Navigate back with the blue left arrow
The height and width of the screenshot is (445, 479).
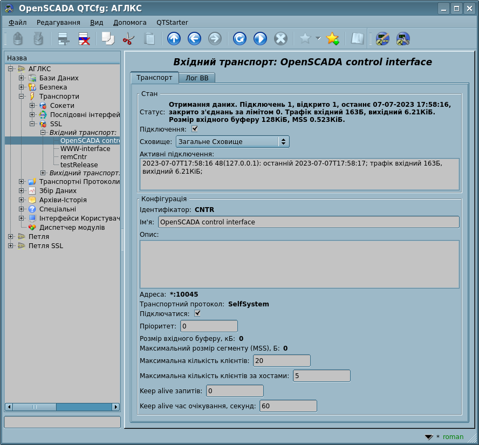click(x=194, y=39)
